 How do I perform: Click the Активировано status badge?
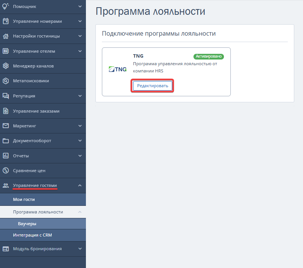pos(209,56)
